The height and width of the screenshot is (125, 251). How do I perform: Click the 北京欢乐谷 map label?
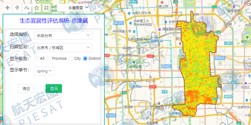pyautogui.click(x=244, y=107)
